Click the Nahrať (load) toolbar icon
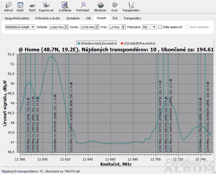216x174 pixels. pos(9,7)
